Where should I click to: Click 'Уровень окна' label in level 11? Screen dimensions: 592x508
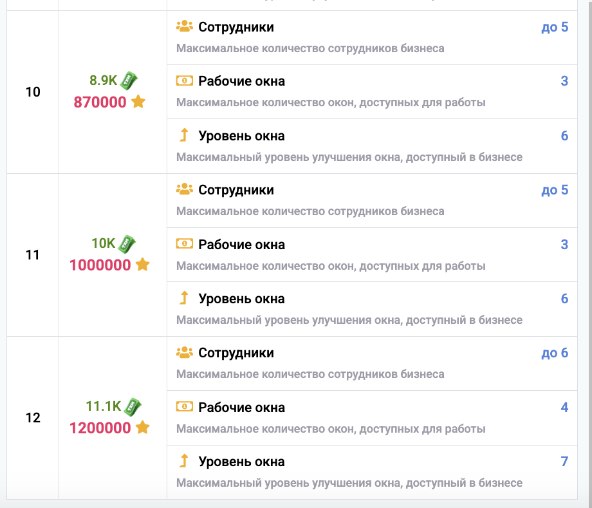241,299
